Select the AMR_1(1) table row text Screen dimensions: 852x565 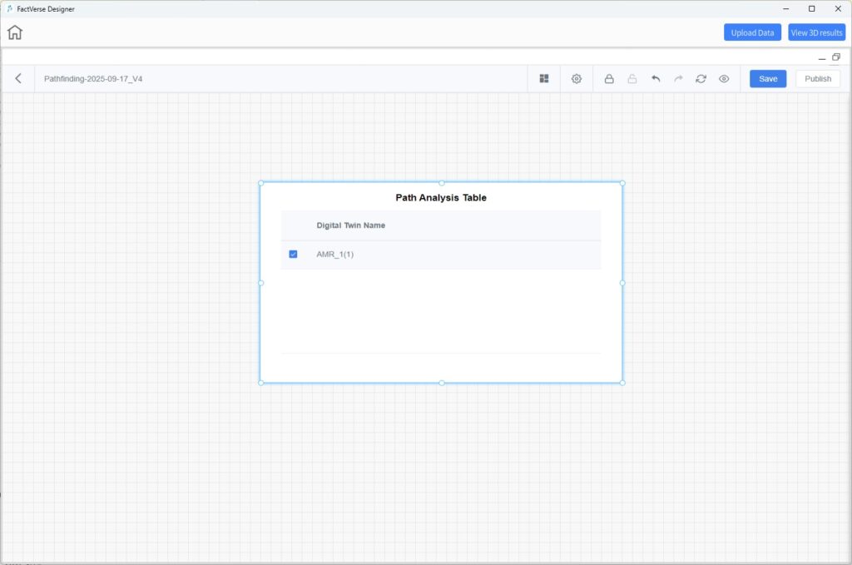point(334,254)
